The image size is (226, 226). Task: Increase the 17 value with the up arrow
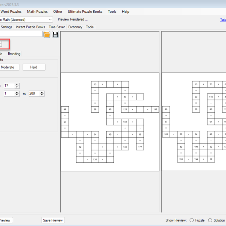coord(17,84)
